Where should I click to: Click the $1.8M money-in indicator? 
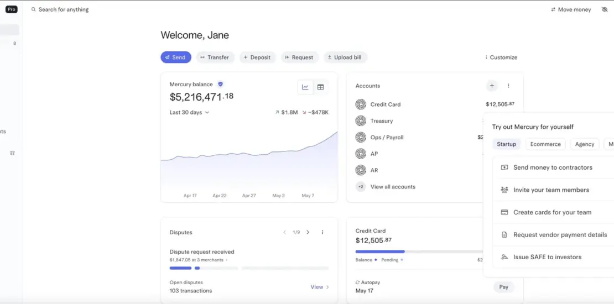coord(286,112)
